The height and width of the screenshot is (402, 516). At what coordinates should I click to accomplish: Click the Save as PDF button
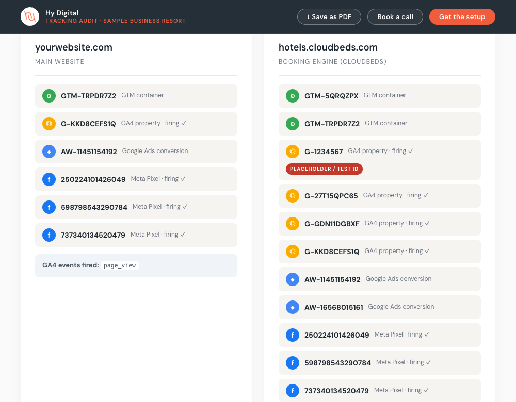coord(329,17)
